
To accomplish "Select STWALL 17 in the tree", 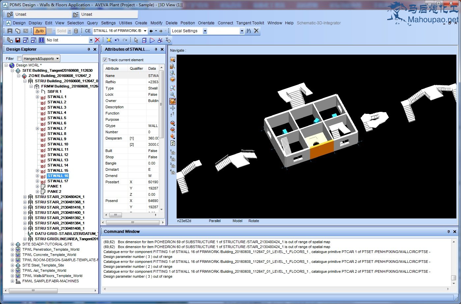I will [58, 181].
